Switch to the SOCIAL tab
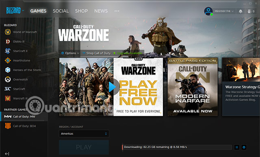 pos(61,11)
